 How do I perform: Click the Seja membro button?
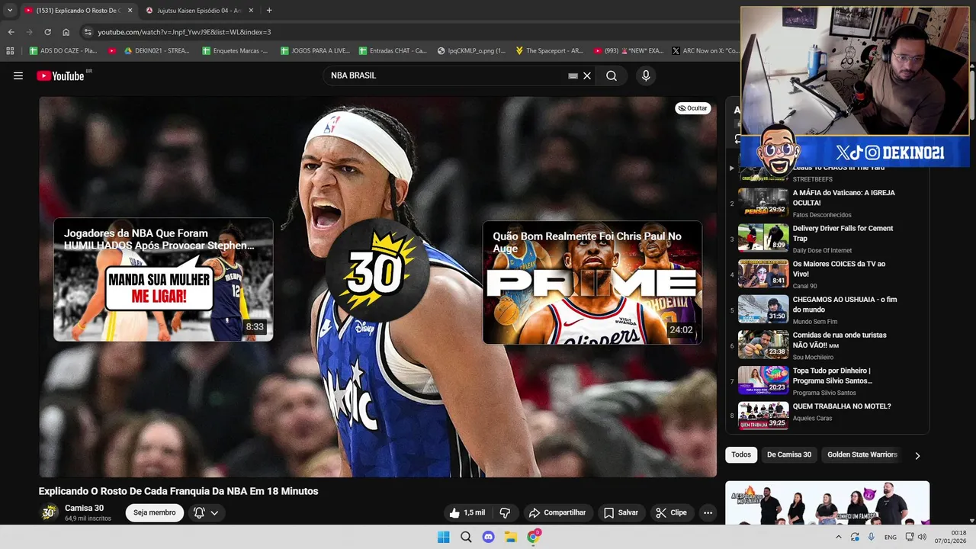155,512
